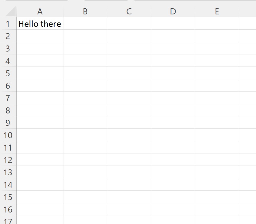Select column C header
The width and height of the screenshot is (256, 224).
point(129,12)
